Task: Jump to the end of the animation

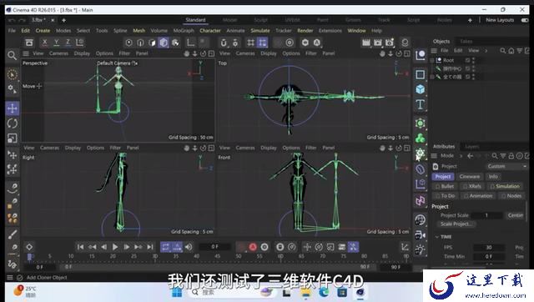Action: 150,247
